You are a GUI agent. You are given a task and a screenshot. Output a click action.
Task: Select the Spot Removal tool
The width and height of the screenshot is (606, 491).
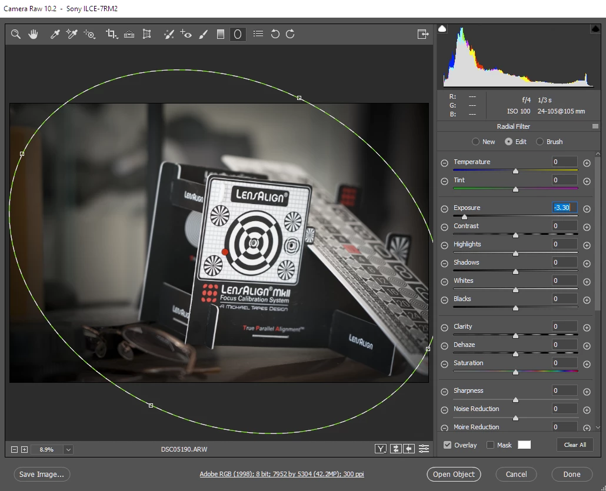pos(169,34)
